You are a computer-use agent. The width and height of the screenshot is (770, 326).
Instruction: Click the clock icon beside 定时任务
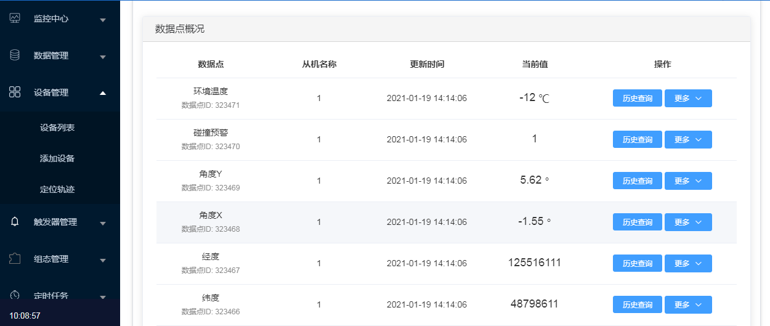click(x=15, y=295)
